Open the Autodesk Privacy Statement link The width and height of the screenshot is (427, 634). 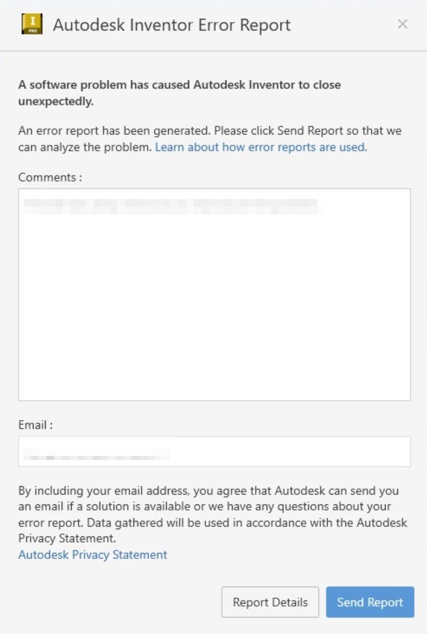point(93,555)
